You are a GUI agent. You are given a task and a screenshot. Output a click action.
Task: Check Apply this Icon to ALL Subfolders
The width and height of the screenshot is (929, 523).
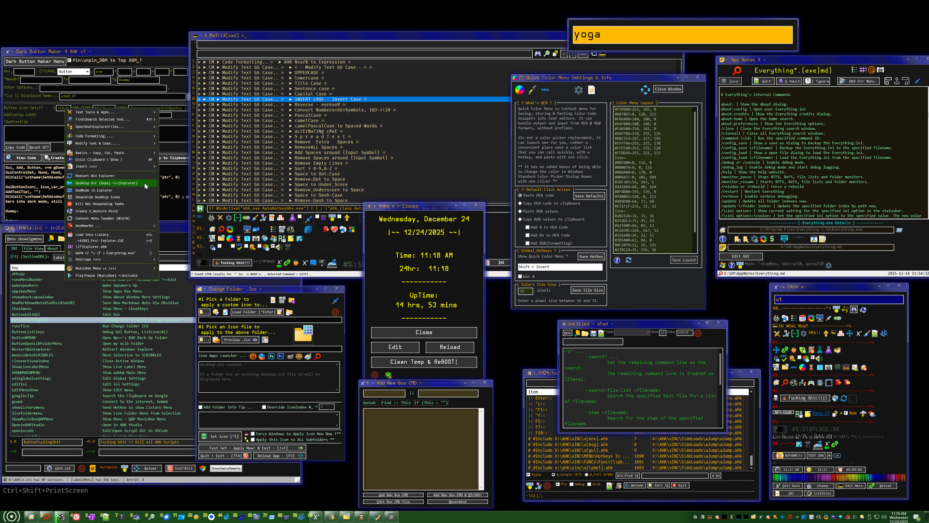click(x=253, y=440)
